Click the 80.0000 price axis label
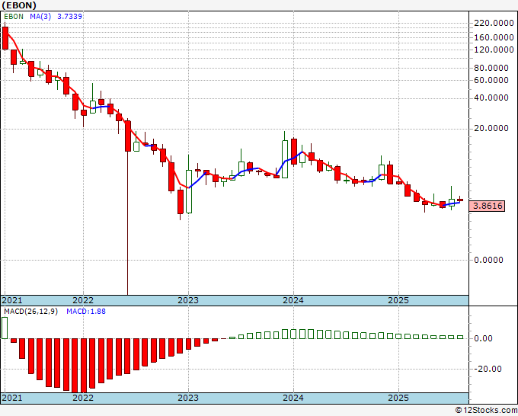 click(x=491, y=68)
